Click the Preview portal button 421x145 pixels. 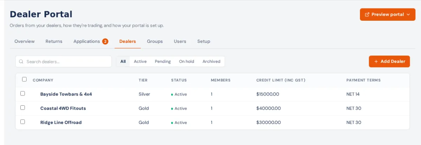tap(388, 14)
